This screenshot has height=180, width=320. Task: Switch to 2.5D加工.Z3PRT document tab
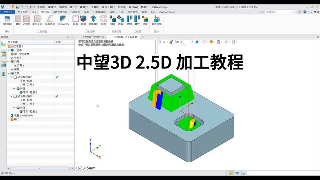[x=91, y=37]
